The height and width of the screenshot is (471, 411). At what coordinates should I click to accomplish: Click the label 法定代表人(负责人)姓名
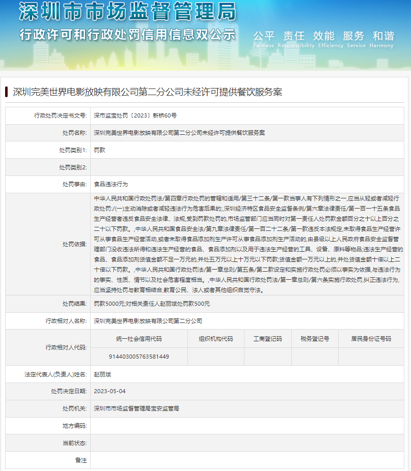click(56, 374)
